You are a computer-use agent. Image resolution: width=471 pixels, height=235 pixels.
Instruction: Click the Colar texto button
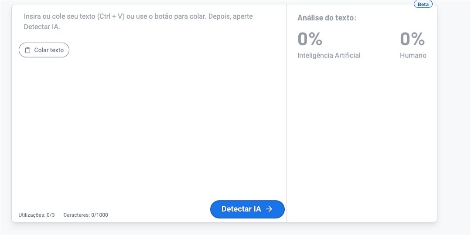tap(44, 50)
